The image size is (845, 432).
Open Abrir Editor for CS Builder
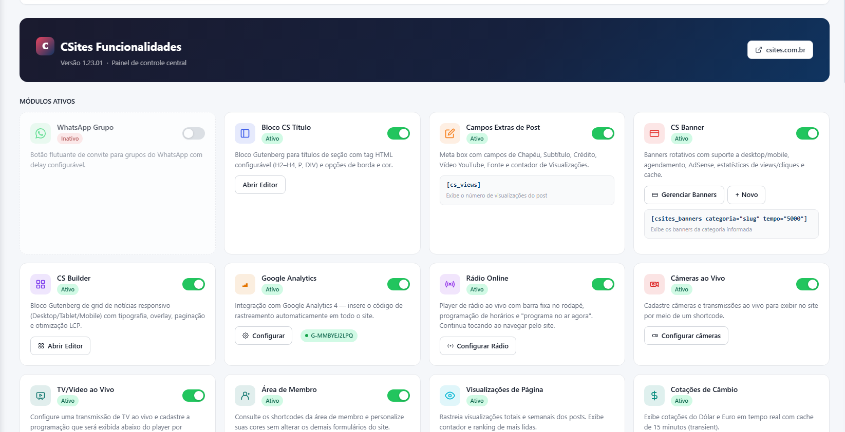coord(60,346)
